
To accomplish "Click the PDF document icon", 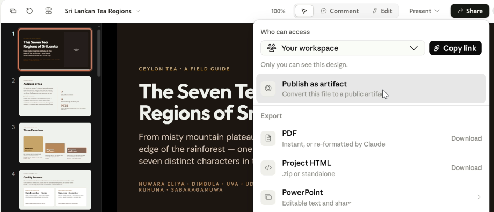I will (x=268, y=138).
